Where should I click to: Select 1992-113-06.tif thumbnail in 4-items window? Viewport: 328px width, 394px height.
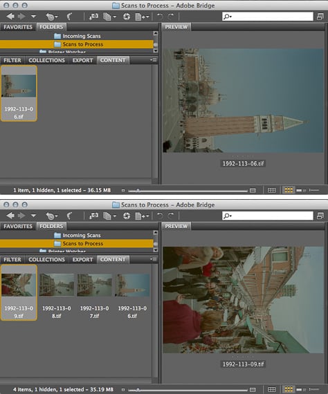[132, 296]
